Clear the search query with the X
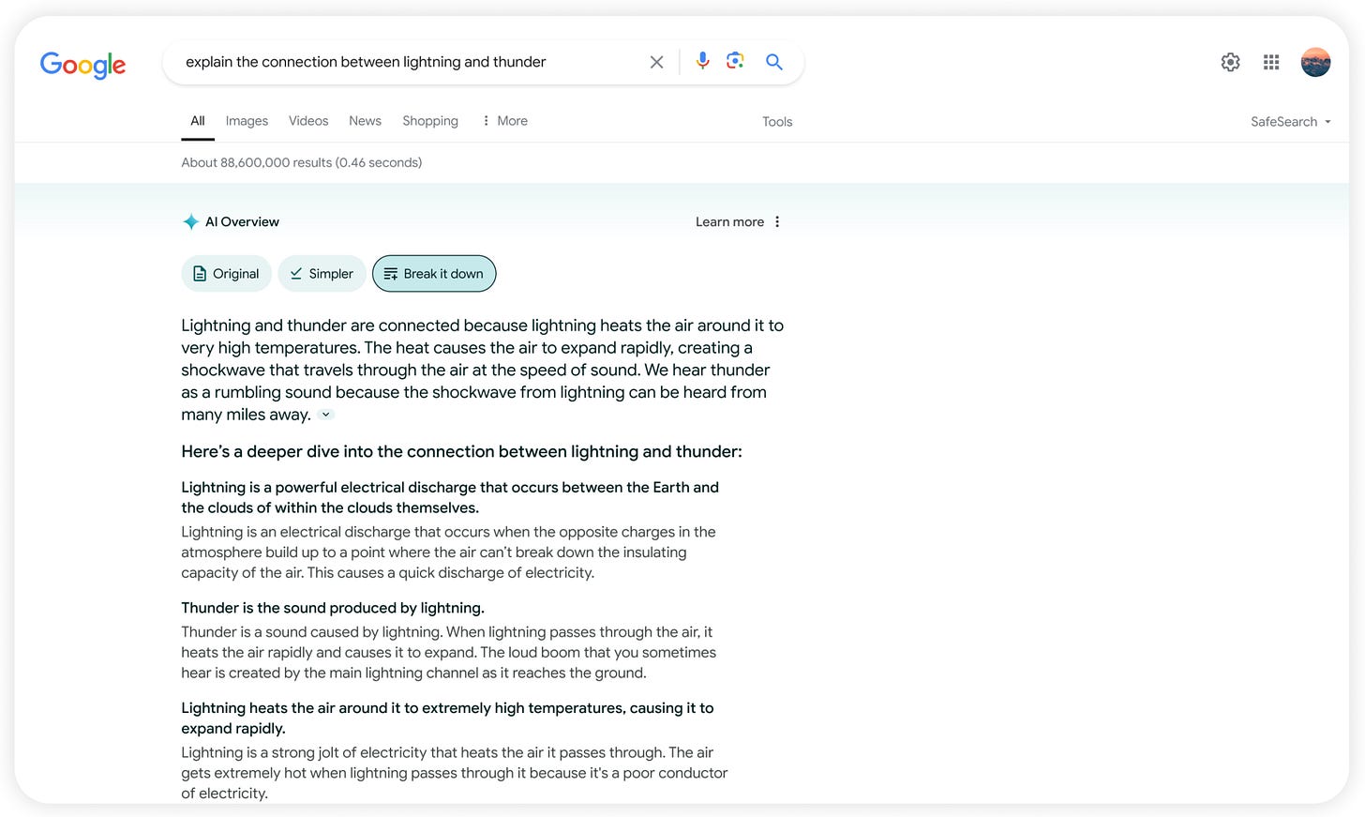 (656, 61)
